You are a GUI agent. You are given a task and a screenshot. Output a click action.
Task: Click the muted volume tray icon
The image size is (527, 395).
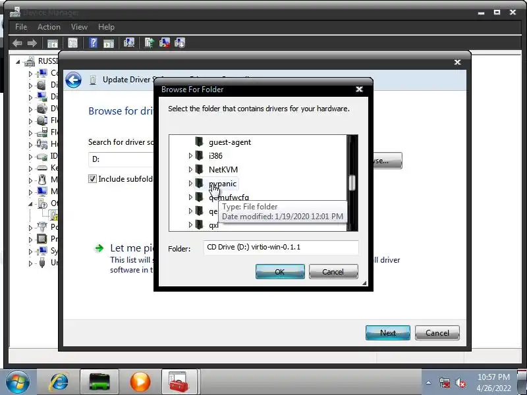(460, 382)
